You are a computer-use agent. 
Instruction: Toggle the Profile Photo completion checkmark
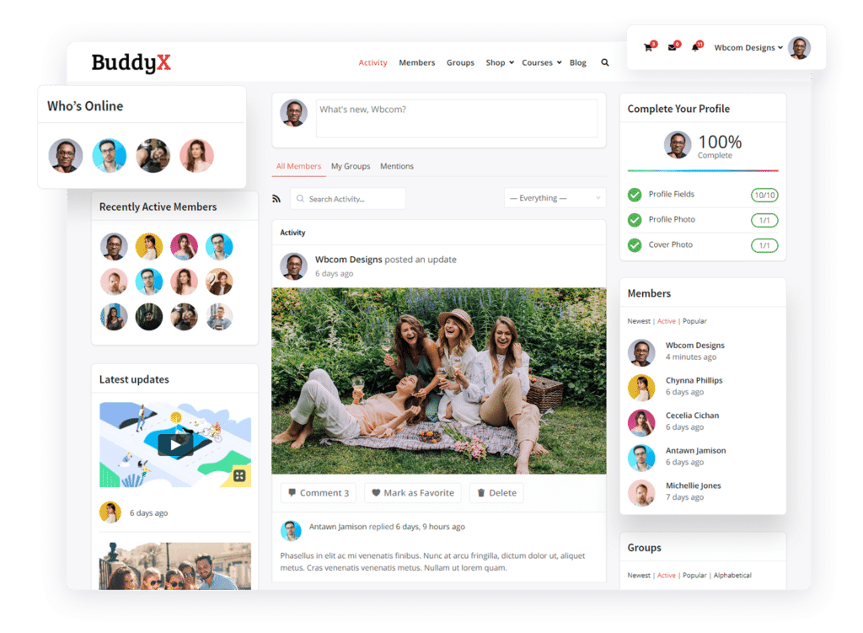pyautogui.click(x=635, y=220)
